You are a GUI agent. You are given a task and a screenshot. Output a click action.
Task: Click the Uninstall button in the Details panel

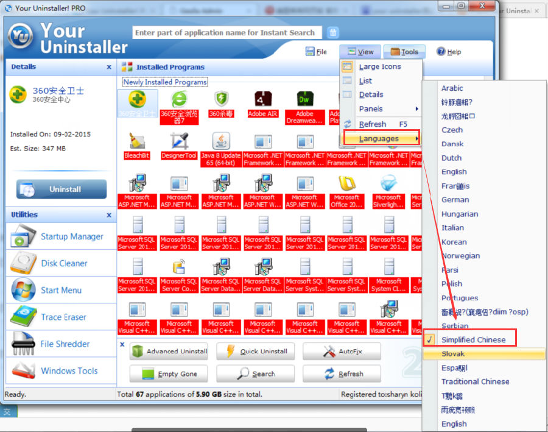[60, 189]
